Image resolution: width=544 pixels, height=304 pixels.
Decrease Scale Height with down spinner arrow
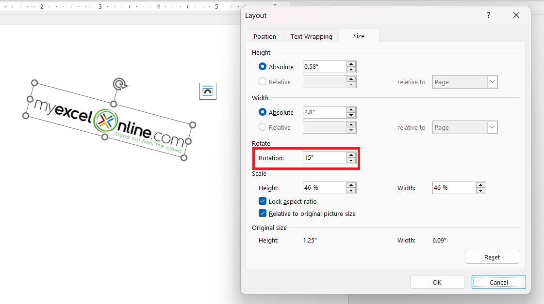pyautogui.click(x=351, y=191)
